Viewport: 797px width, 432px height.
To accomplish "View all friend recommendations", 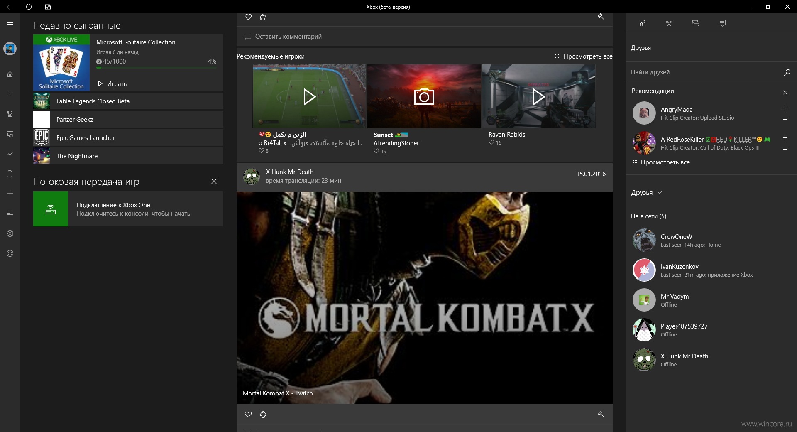I will [x=661, y=162].
